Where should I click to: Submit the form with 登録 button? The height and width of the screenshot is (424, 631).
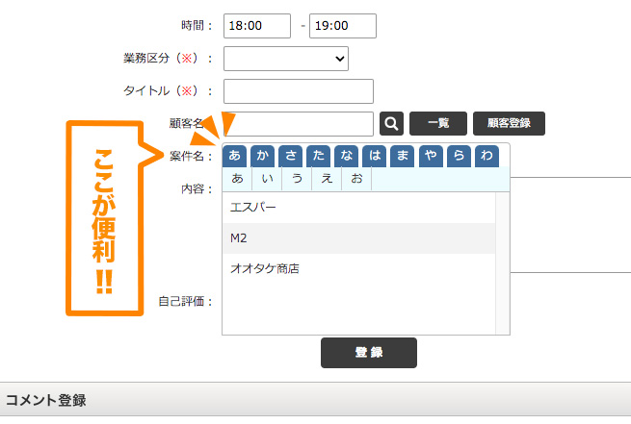click(x=369, y=353)
